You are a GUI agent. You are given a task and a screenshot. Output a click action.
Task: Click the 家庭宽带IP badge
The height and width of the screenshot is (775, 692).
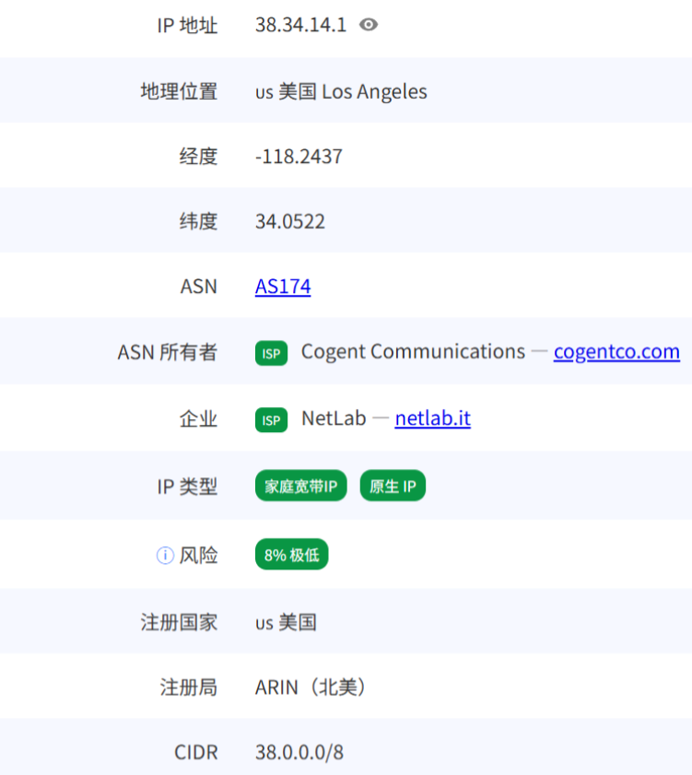point(300,487)
